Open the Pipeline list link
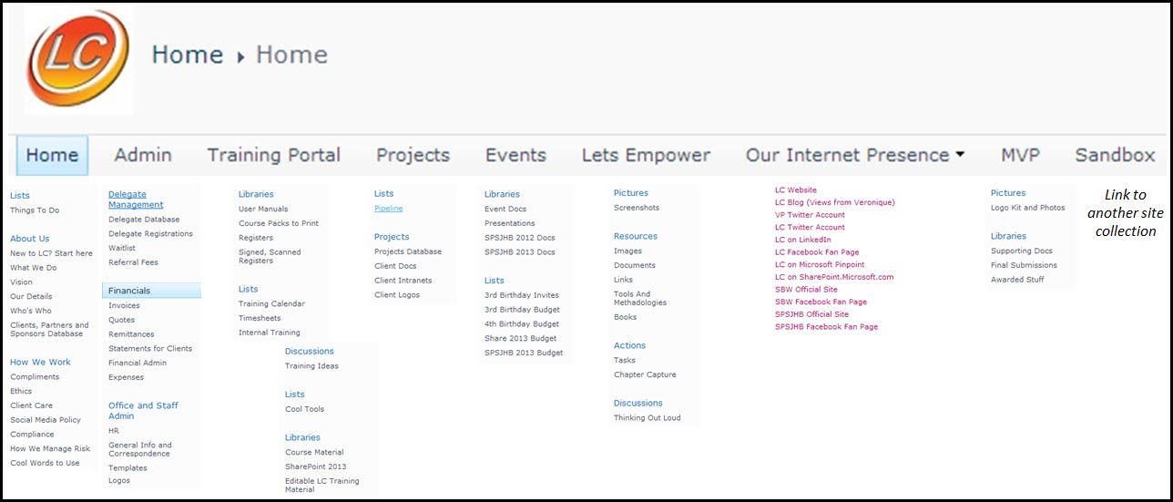 pos(388,209)
